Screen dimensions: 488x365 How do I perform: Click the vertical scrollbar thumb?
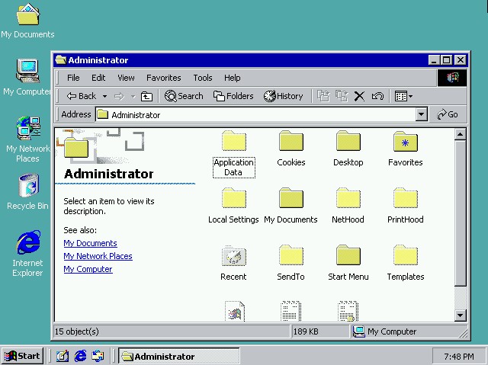pos(460,213)
